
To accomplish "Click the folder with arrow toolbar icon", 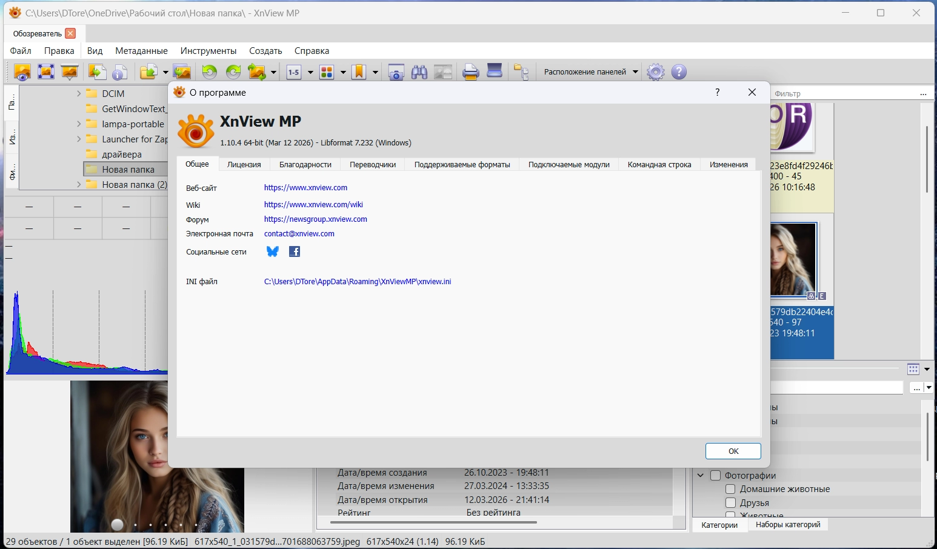I will 148,72.
